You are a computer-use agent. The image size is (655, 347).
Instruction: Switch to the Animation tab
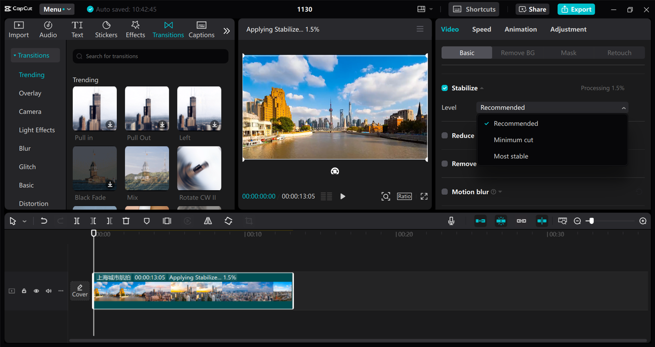pyautogui.click(x=520, y=29)
